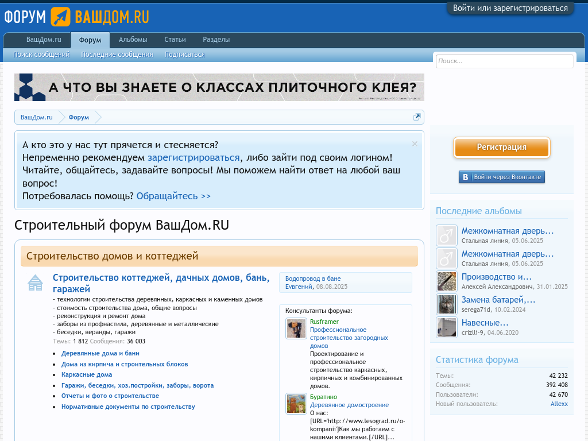588x441 pixels.
Task: Open Навесные album thumbnail
Action: tap(446, 327)
